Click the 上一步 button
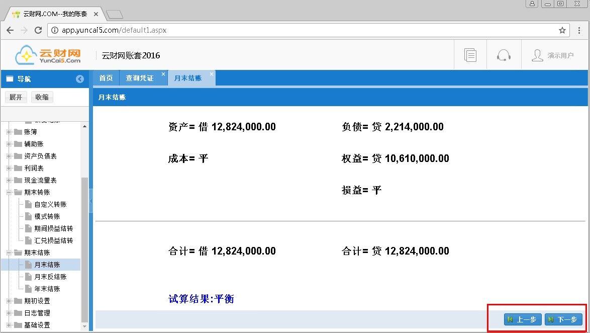 [523, 319]
